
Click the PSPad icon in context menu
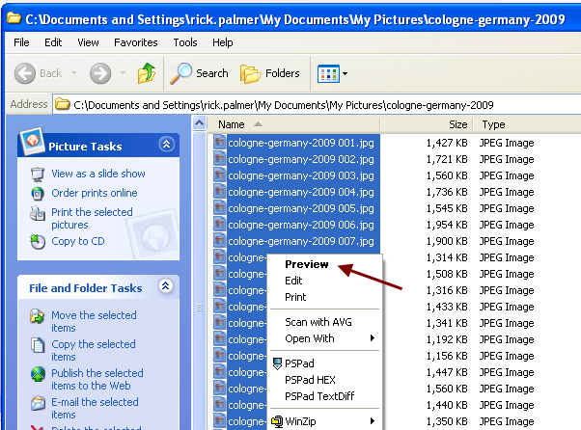tap(277, 363)
